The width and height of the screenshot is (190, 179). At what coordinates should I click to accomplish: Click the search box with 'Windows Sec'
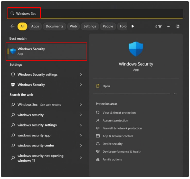[94, 14]
